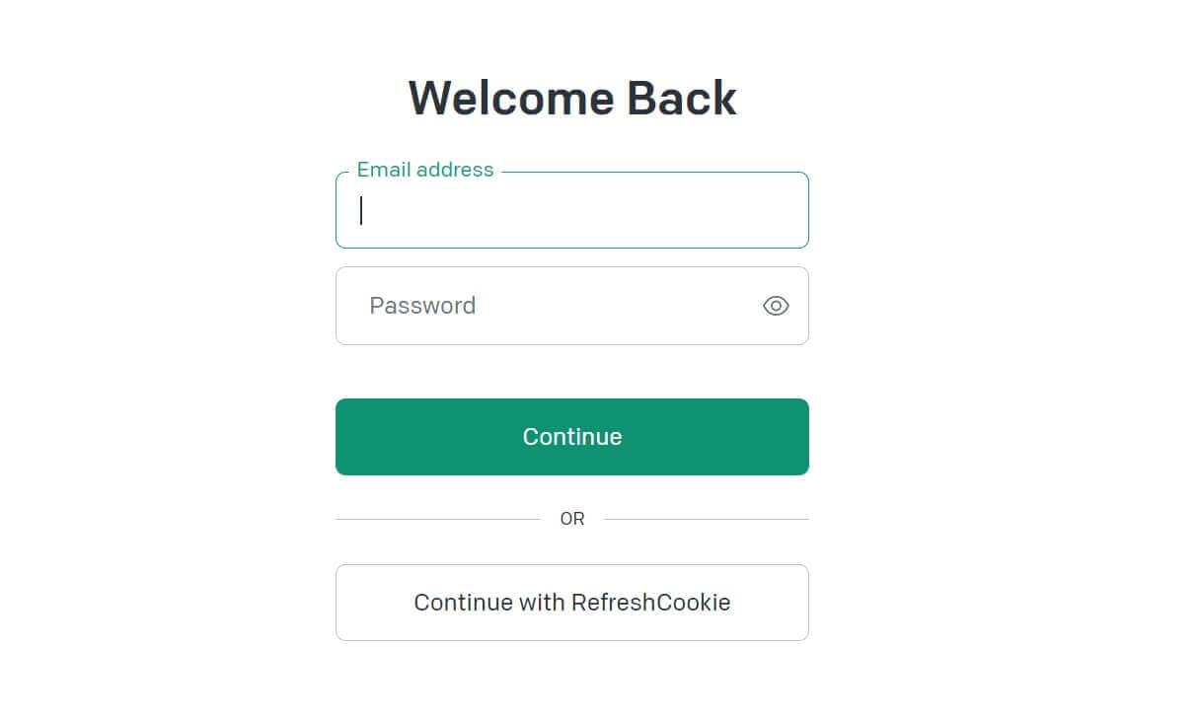Focus the Password input field
The width and height of the screenshot is (1200, 720).
(x=553, y=306)
